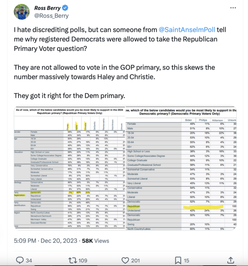Image resolution: width=248 pixels, height=266 pixels.
Task: Click the 34 replies count
Action: [x=29, y=261]
